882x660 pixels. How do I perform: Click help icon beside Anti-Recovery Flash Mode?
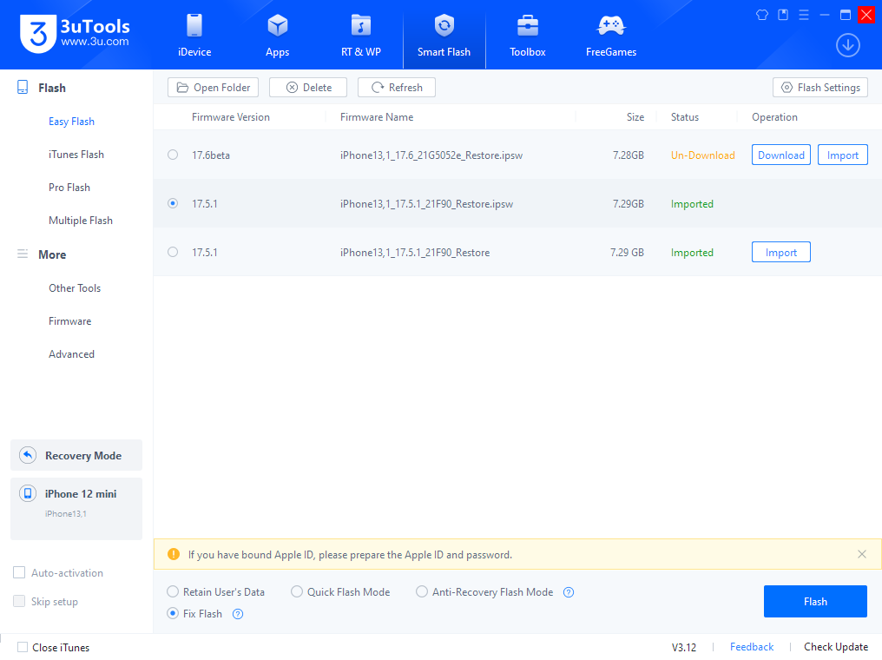click(569, 592)
